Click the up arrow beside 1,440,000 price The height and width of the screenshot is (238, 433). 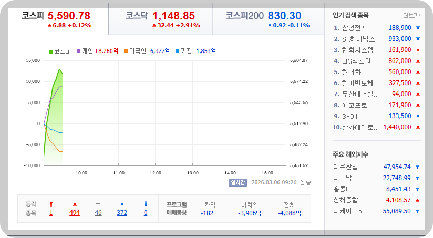tap(418, 127)
